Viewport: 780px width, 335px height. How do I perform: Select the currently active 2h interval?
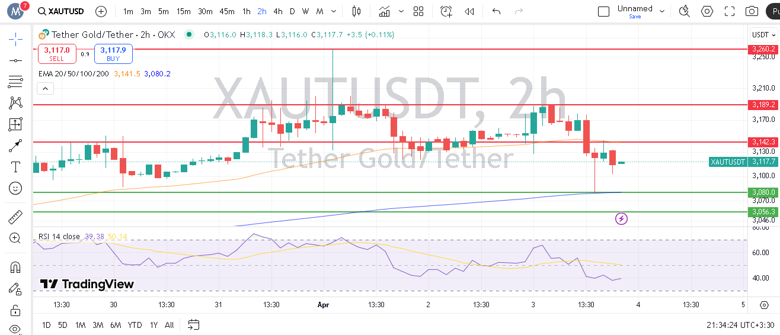coord(262,11)
